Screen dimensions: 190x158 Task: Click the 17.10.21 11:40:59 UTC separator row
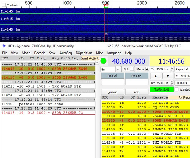coord(48,64)
